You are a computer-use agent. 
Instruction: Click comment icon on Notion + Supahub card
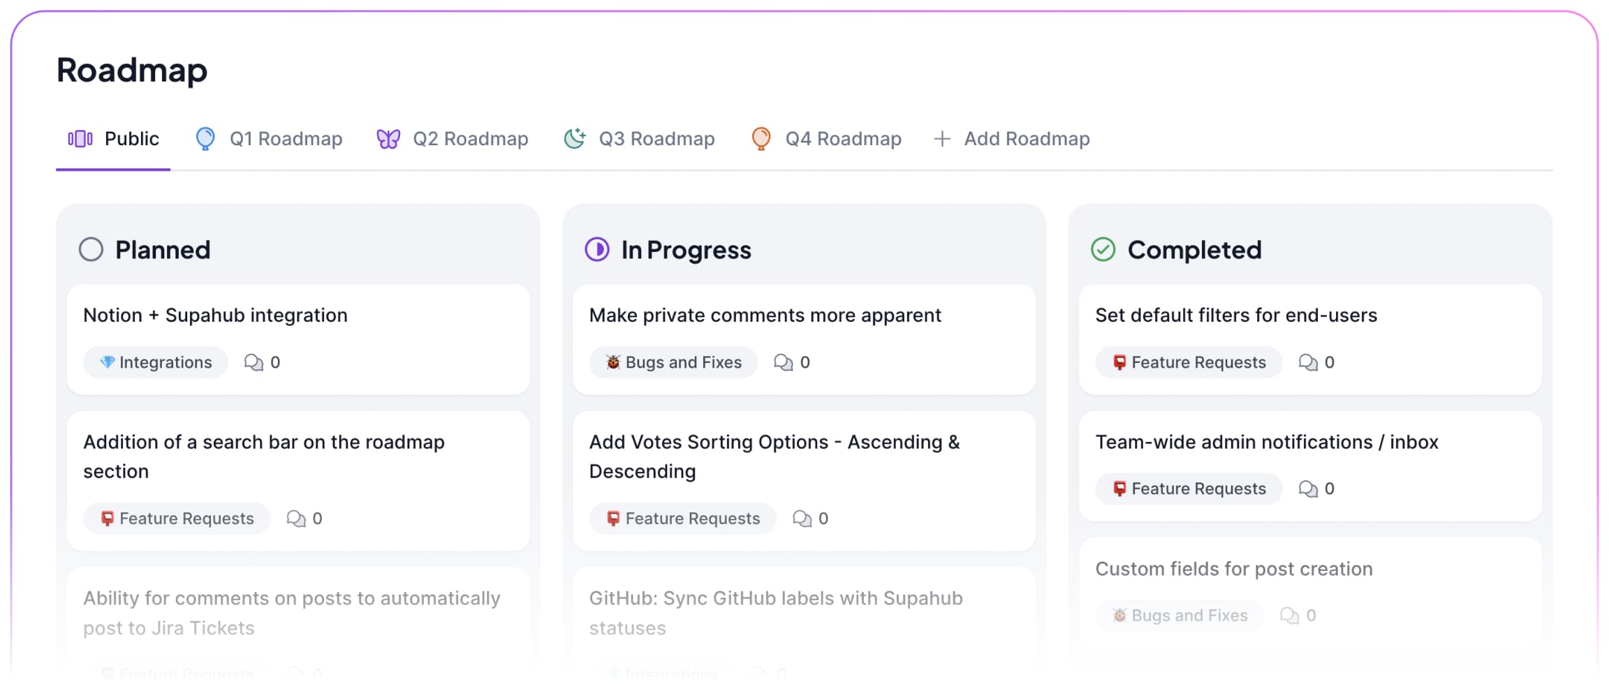tap(254, 362)
